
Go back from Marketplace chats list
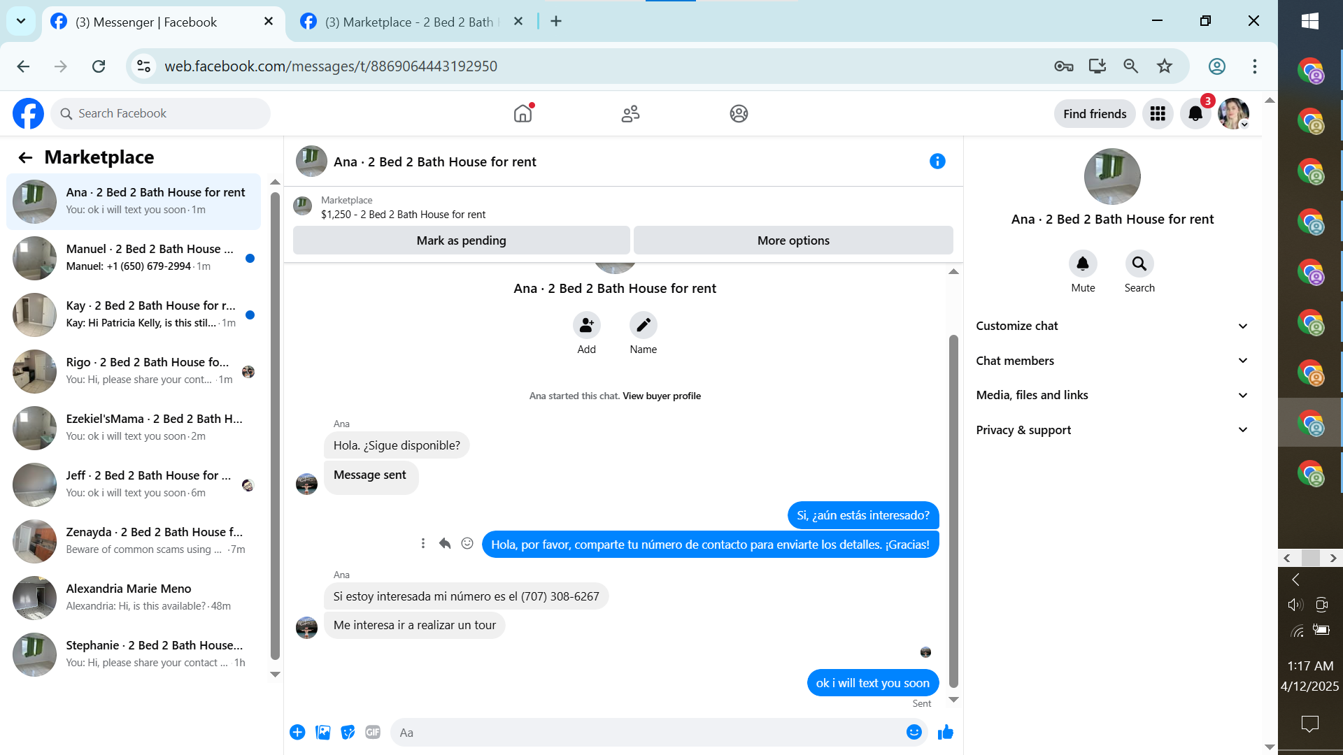(x=25, y=157)
